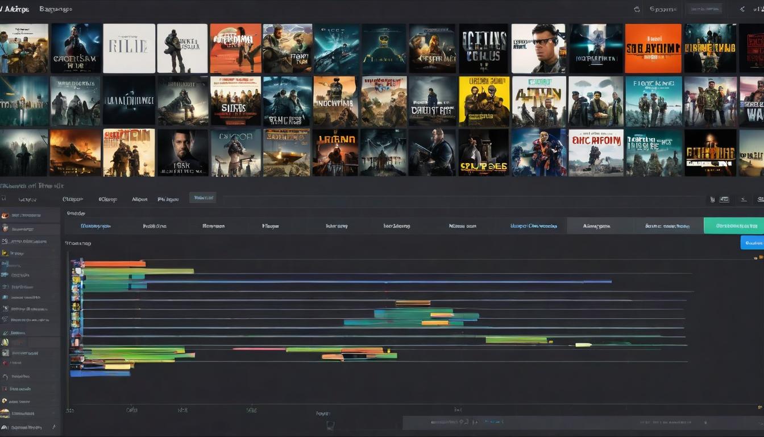Click the blue button below the green button

[x=752, y=243]
